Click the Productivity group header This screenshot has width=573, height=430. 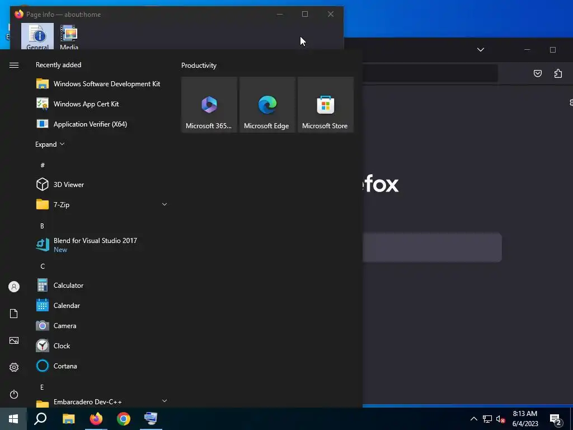point(199,66)
